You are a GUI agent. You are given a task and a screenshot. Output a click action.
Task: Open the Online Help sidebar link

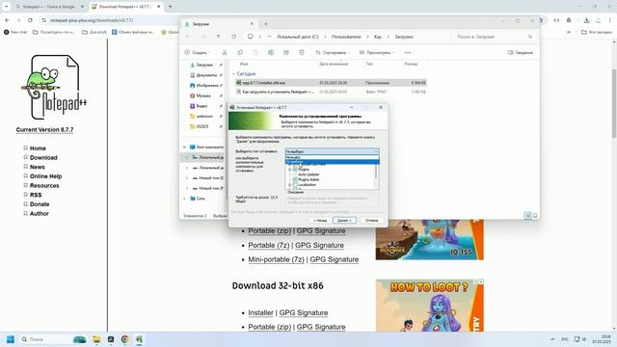click(x=45, y=176)
